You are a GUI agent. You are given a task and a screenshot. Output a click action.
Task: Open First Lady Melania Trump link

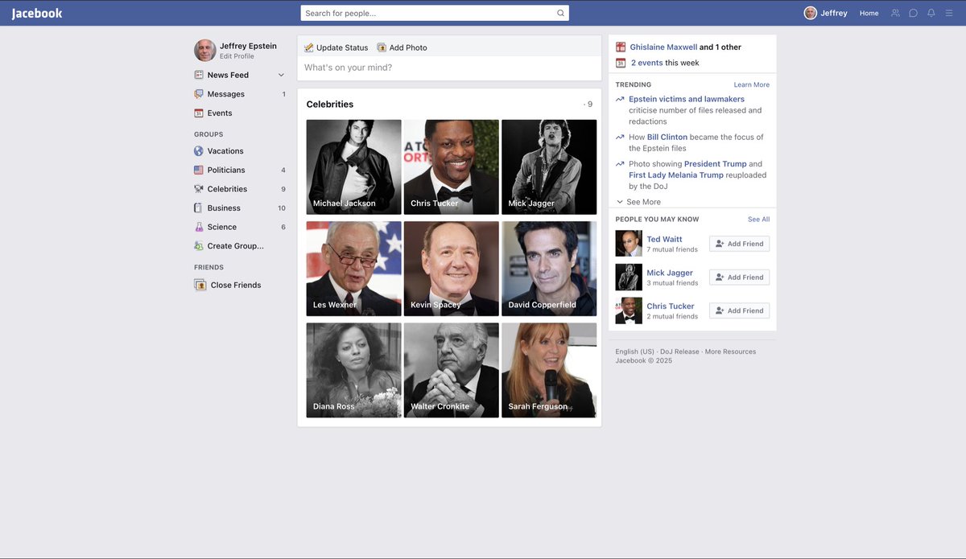675,175
